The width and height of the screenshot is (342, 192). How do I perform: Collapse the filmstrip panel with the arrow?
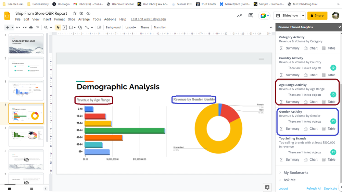(x=46, y=189)
